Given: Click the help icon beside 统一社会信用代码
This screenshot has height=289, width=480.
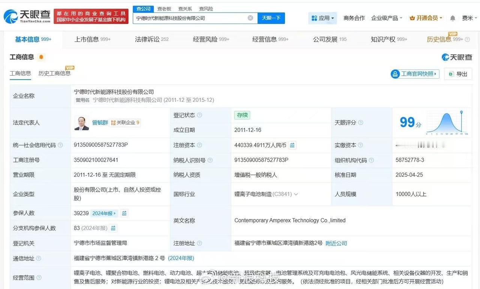Looking at the screenshot, I should point(62,145).
